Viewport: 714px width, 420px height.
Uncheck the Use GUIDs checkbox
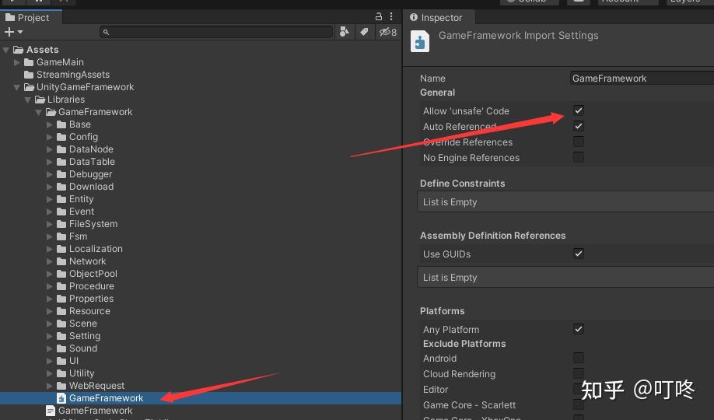[579, 254]
